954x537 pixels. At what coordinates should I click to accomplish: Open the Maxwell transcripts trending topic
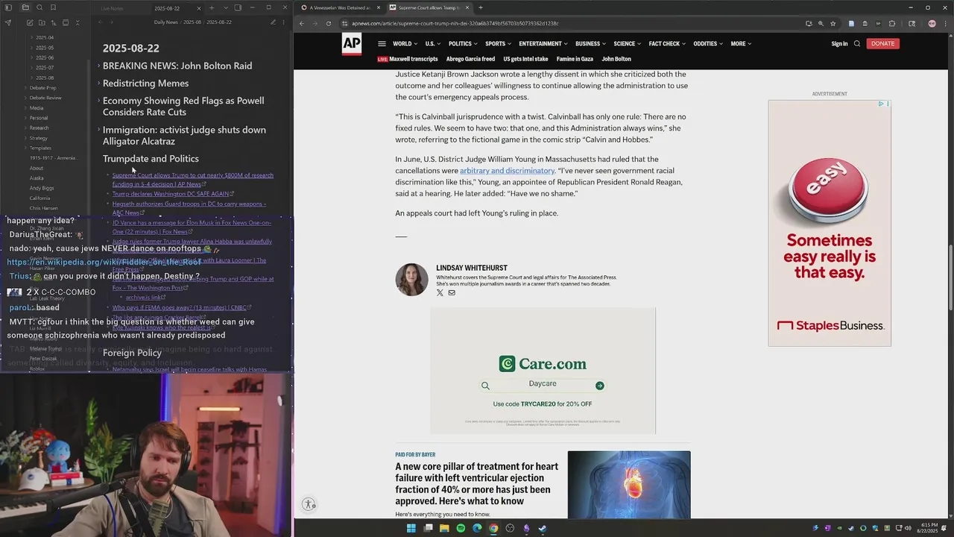pos(413,59)
